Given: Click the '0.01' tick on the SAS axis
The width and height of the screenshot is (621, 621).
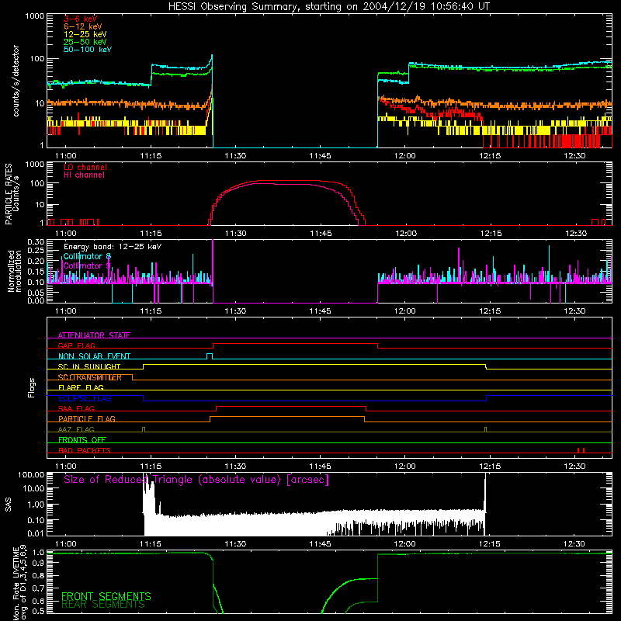Looking at the screenshot, I should click(36, 533).
